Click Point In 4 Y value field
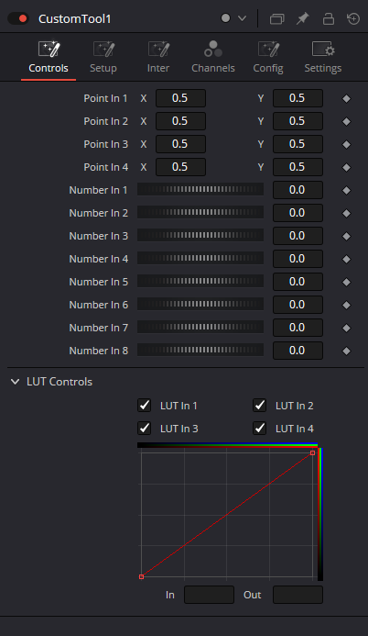This screenshot has height=636, width=368. [298, 167]
